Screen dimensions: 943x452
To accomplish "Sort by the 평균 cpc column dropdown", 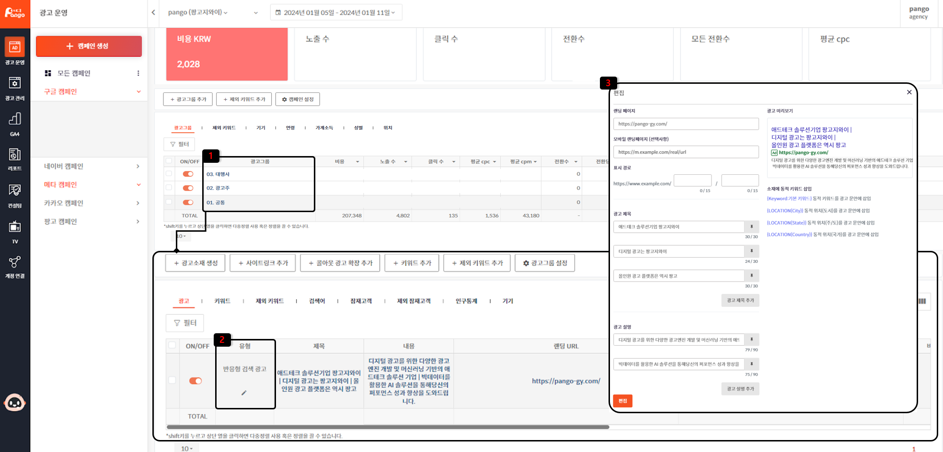I will click(494, 162).
